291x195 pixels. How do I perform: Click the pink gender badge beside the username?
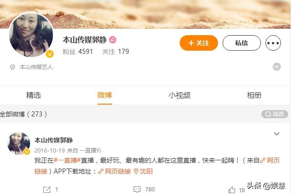pos(113,40)
